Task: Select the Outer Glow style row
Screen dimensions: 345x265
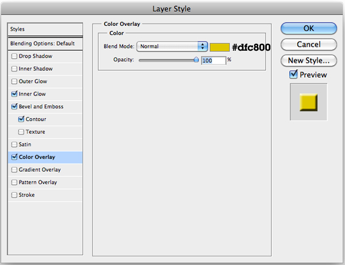Action: (45, 81)
